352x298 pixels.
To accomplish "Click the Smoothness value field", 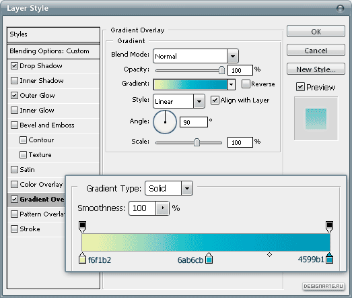I will (142, 208).
